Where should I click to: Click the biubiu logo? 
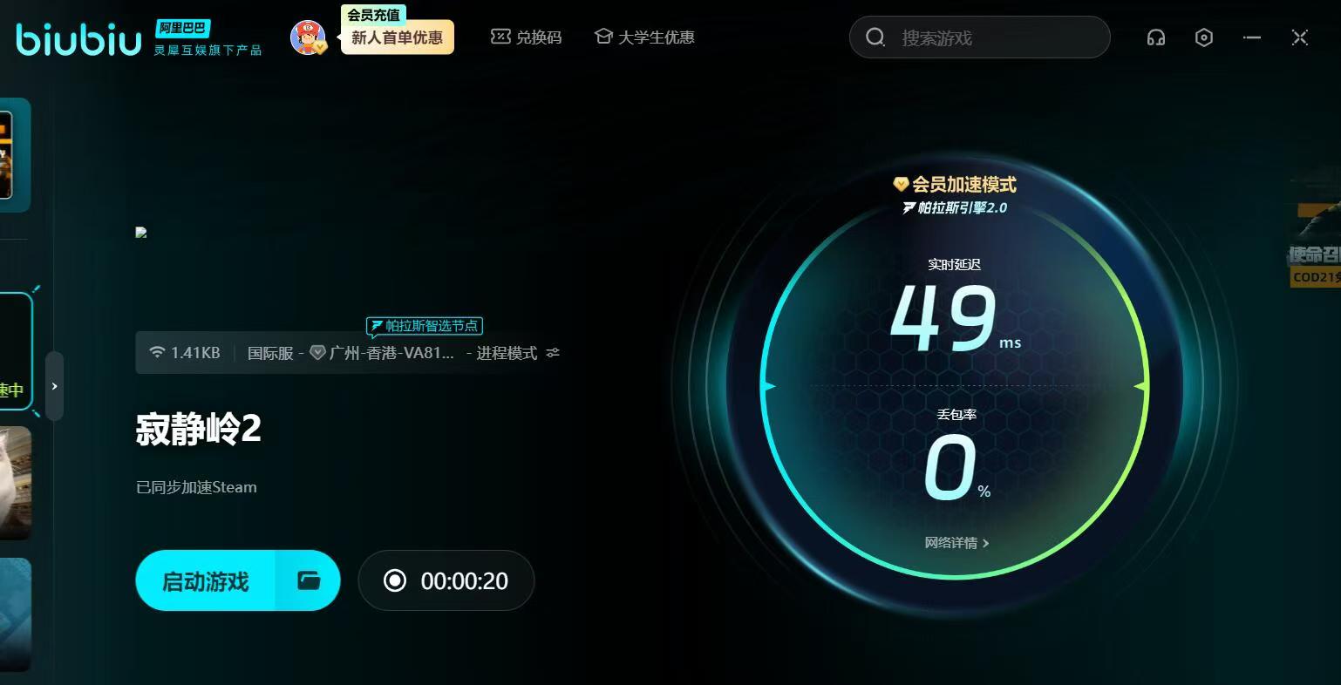point(78,39)
